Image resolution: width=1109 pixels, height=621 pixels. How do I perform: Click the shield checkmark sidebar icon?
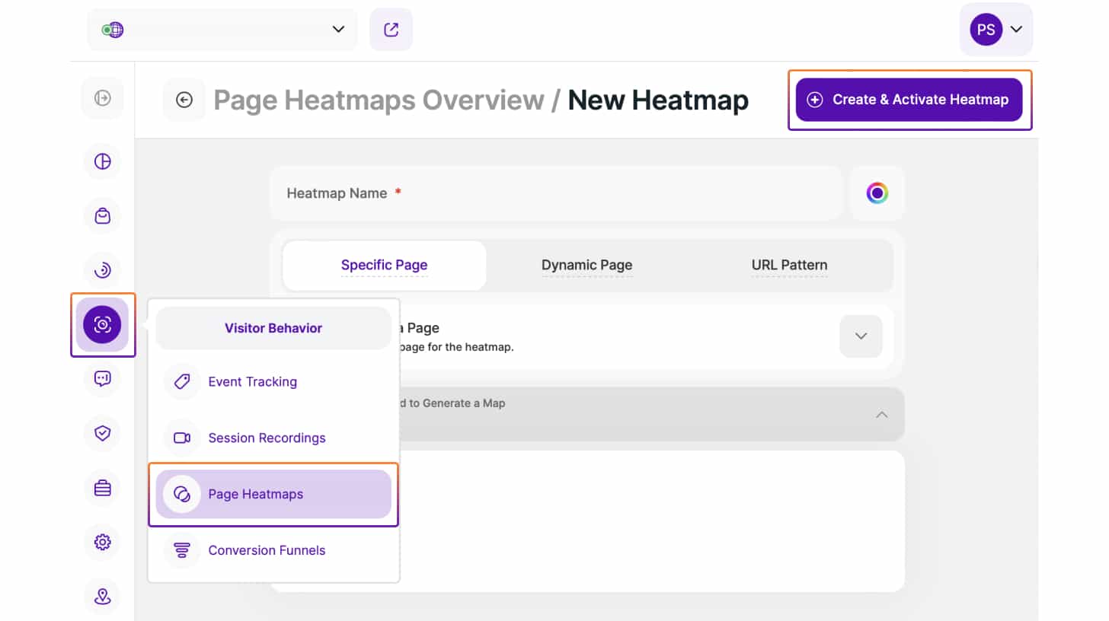(102, 433)
